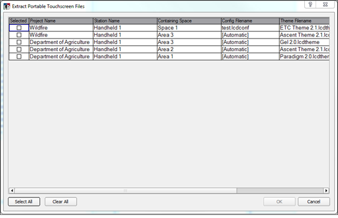The width and height of the screenshot is (338, 218).
Task: Click the Select All button
Action: tap(24, 202)
